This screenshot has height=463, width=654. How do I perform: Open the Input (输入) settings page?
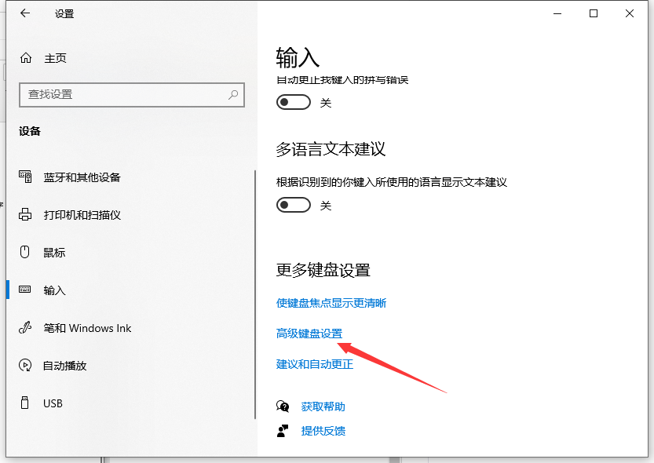[x=54, y=290]
